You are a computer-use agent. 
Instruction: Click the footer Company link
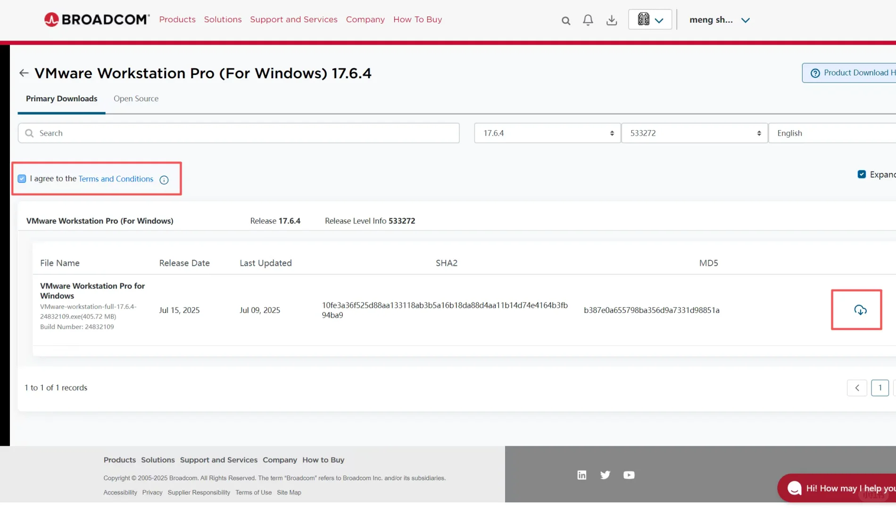click(x=280, y=460)
